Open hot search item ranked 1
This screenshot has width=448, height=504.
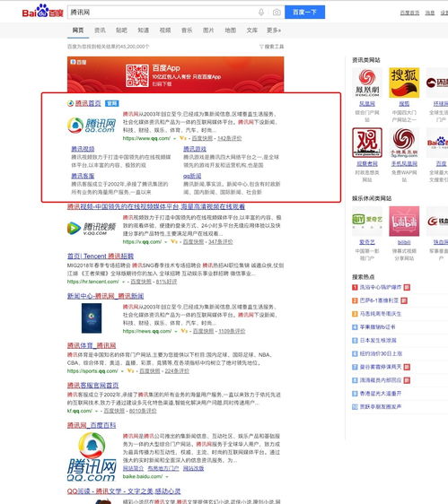380,287
